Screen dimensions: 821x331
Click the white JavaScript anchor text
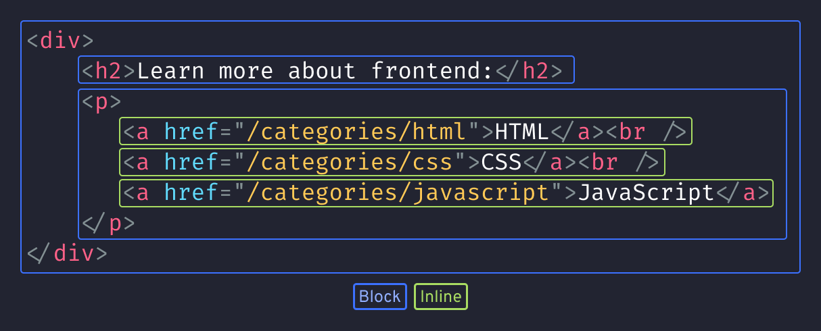(x=646, y=193)
